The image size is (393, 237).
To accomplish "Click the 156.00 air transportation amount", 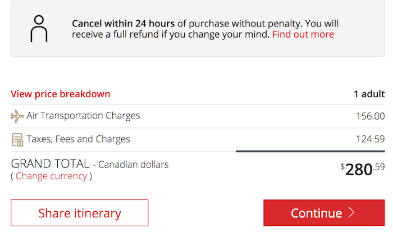I will click(x=370, y=116).
